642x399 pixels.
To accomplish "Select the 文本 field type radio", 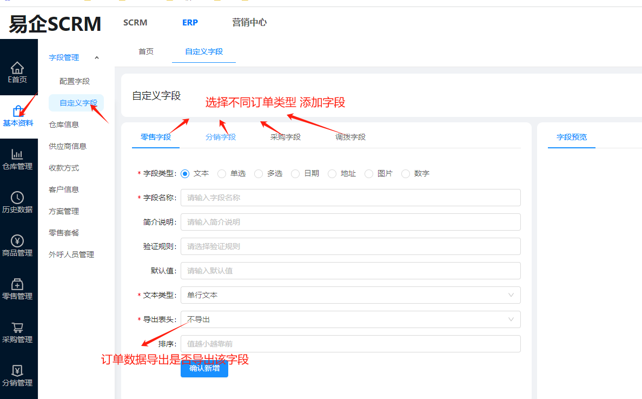I will [185, 174].
